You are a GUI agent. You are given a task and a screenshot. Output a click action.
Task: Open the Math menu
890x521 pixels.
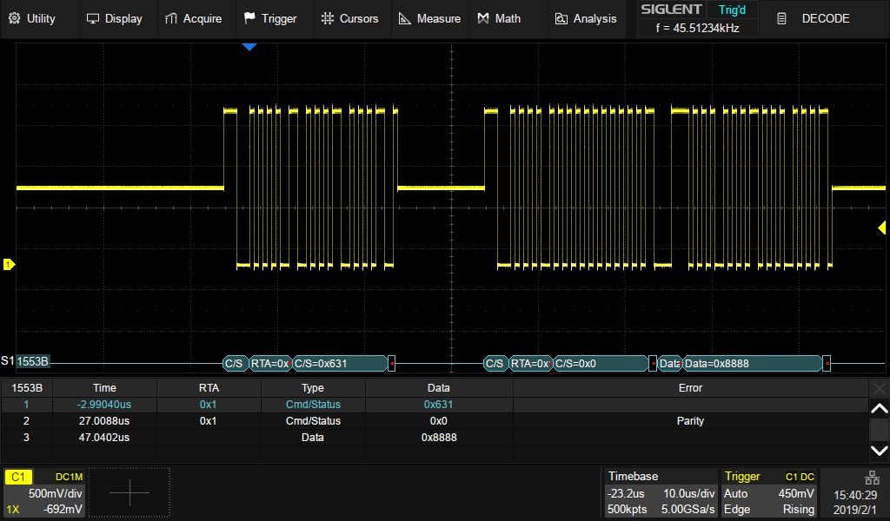pyautogui.click(x=500, y=18)
